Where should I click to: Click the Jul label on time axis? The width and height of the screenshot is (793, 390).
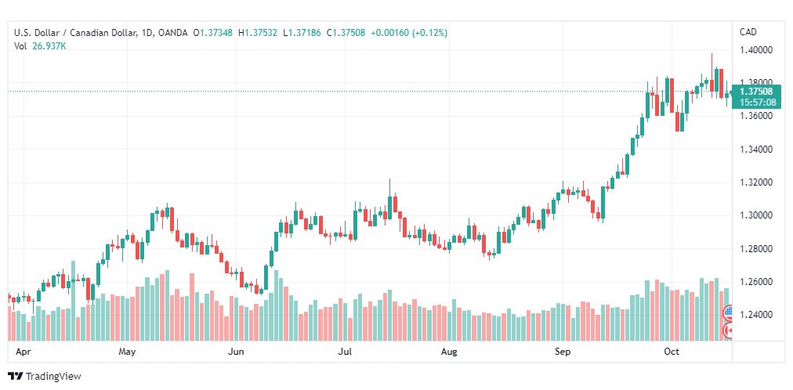coord(345,352)
